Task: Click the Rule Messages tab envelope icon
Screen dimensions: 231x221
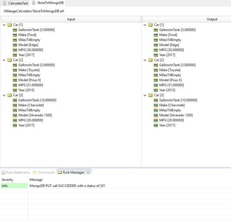Action: coord(60,172)
